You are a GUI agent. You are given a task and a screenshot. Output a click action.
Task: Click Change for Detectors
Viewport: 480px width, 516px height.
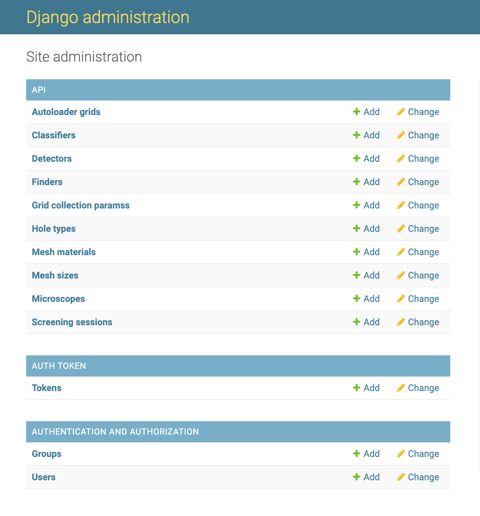tap(418, 159)
